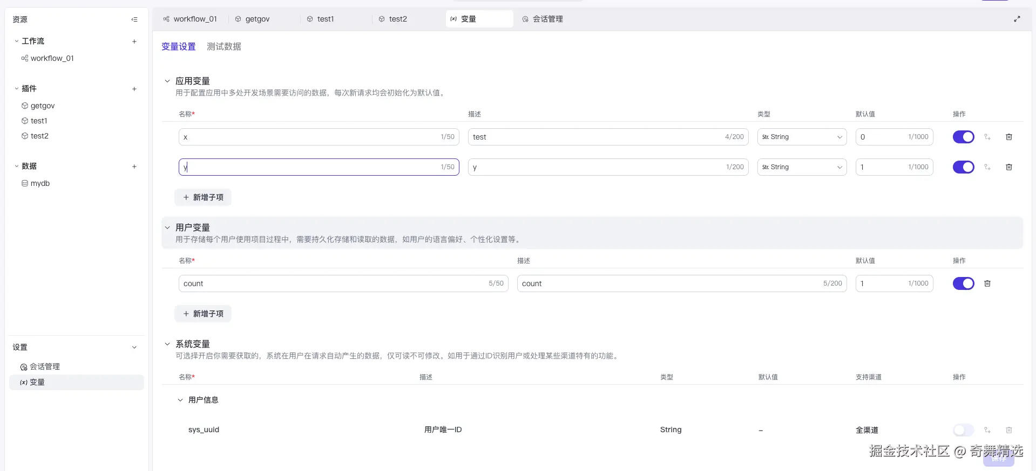Click 新增子项 under 用户变量
This screenshot has width=1036, height=471.
click(x=203, y=314)
